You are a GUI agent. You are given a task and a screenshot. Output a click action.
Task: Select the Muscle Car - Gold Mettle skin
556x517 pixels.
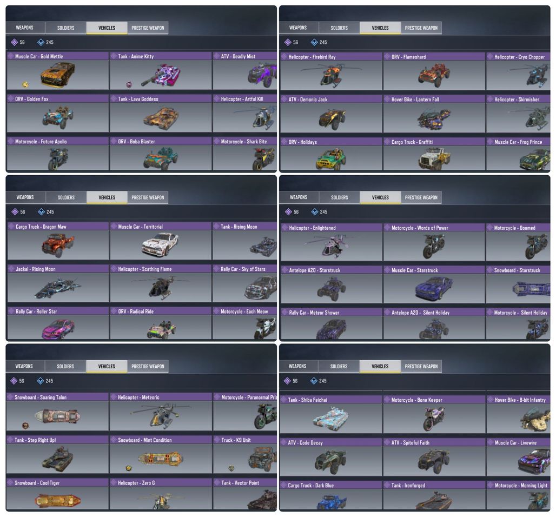point(58,71)
